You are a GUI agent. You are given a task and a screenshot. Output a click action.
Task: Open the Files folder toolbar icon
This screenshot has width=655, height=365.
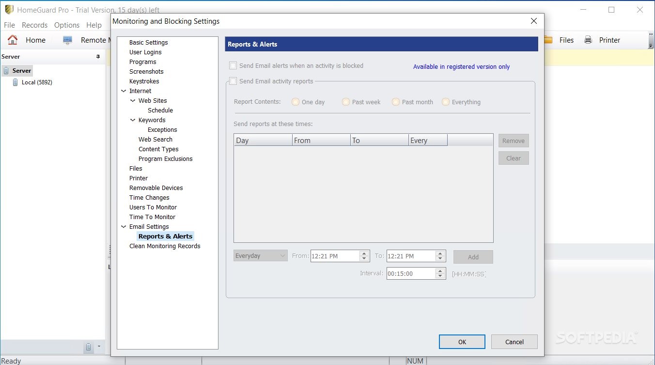(x=549, y=40)
